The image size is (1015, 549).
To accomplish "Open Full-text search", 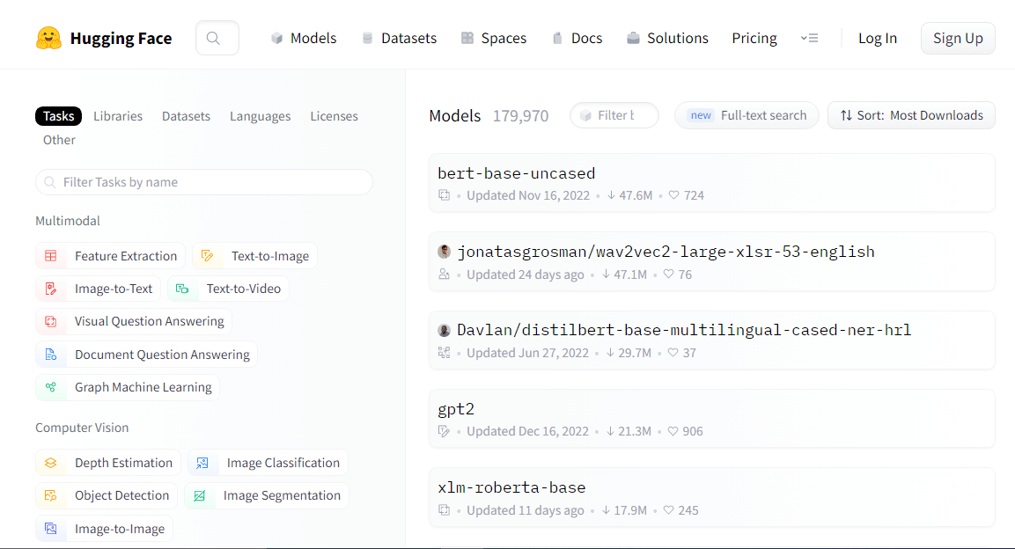I will [747, 116].
